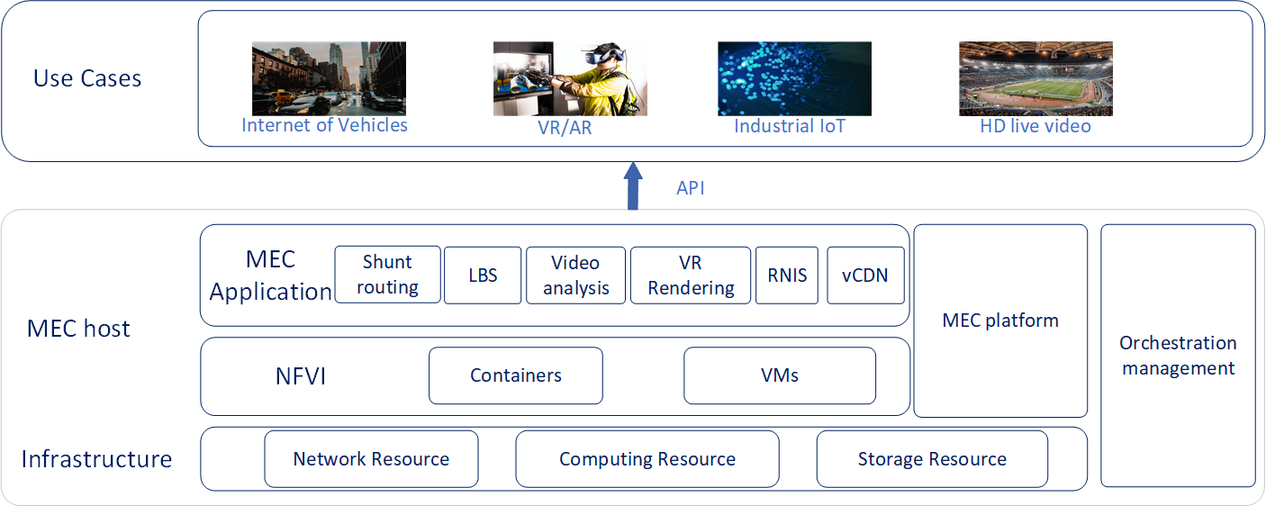Click the vCDN application box
The height and width of the screenshot is (506, 1266).
(864, 275)
